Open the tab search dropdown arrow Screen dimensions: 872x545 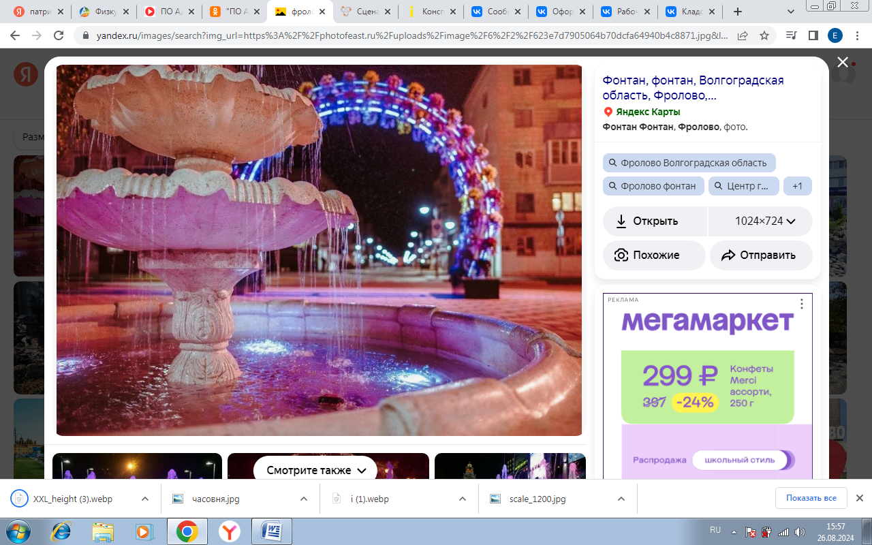tap(790, 12)
